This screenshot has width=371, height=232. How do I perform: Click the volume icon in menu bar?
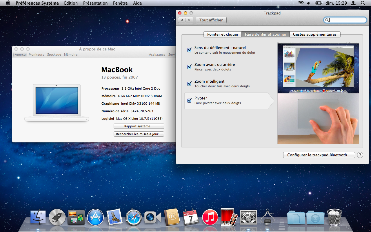point(309,3)
